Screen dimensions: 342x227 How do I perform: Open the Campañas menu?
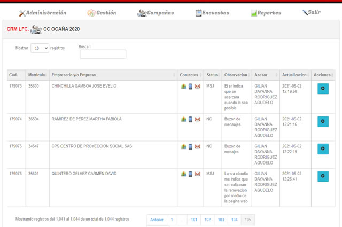tap(156, 12)
